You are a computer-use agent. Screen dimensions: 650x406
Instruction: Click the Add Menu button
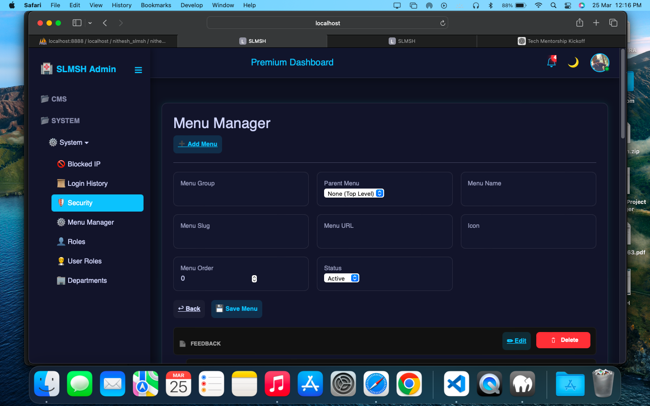tap(198, 144)
